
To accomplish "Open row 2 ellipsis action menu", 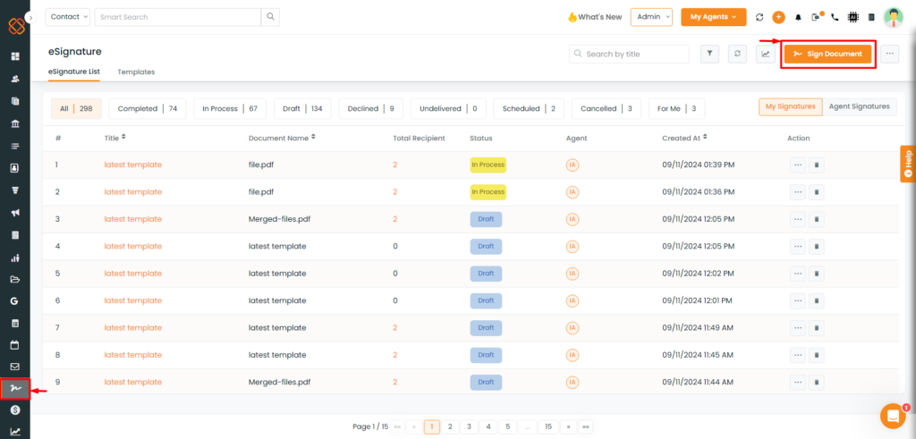I will pyautogui.click(x=797, y=192).
